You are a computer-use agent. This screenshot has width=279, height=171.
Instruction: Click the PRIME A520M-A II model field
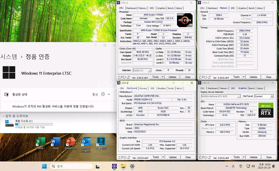(152, 100)
